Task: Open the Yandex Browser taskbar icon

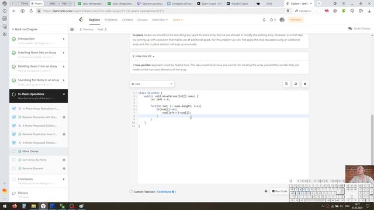Action: [43, 206]
